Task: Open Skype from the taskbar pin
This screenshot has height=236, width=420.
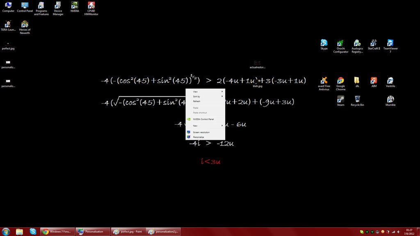Action: [x=33, y=231]
